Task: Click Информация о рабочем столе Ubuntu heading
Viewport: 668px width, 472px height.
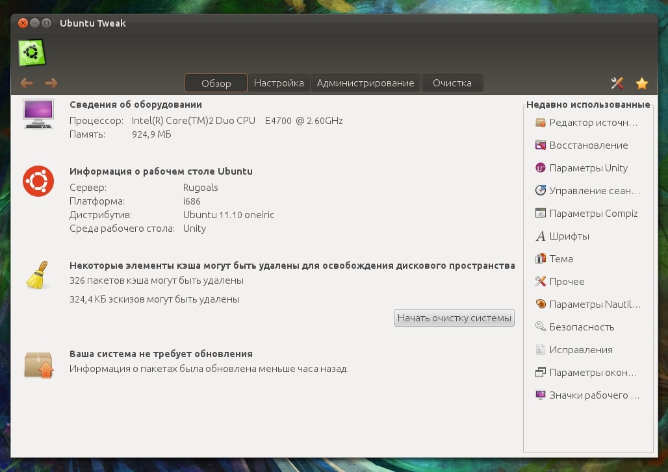Action: [x=161, y=171]
